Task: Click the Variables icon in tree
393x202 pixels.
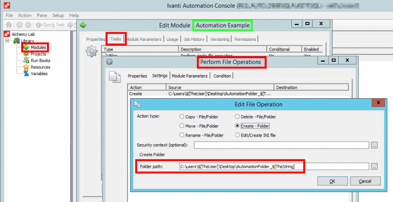Action: coord(26,74)
